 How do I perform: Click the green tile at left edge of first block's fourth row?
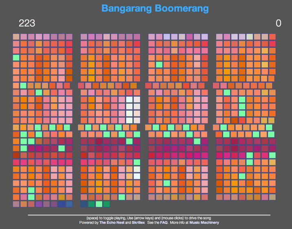(x=16, y=57)
